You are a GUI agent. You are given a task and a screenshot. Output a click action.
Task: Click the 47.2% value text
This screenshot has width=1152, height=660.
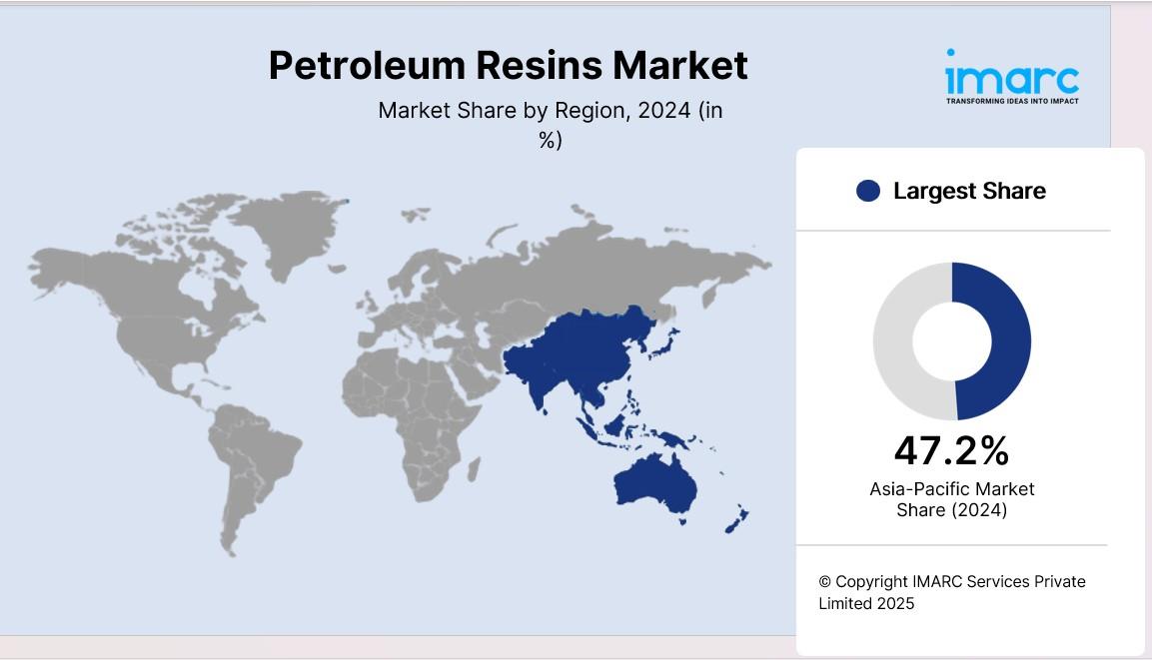(951, 451)
